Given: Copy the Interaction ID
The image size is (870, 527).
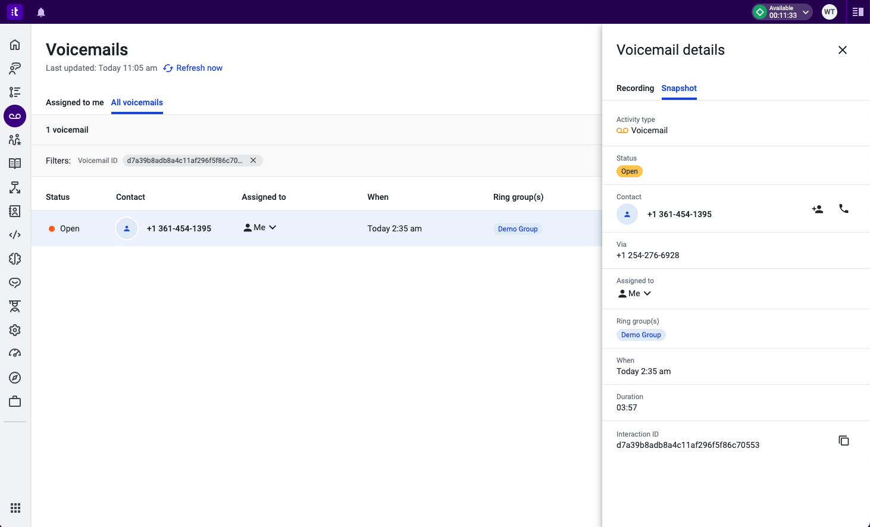Looking at the screenshot, I should click(x=844, y=441).
